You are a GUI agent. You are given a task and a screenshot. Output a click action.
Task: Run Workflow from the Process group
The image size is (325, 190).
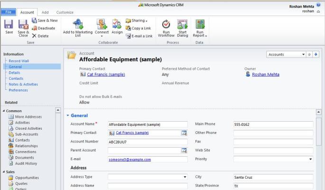tap(166, 23)
